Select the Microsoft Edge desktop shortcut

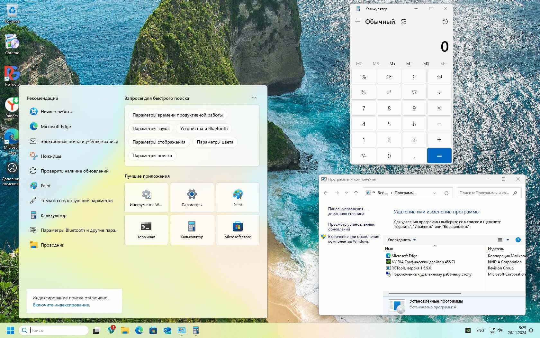12,142
